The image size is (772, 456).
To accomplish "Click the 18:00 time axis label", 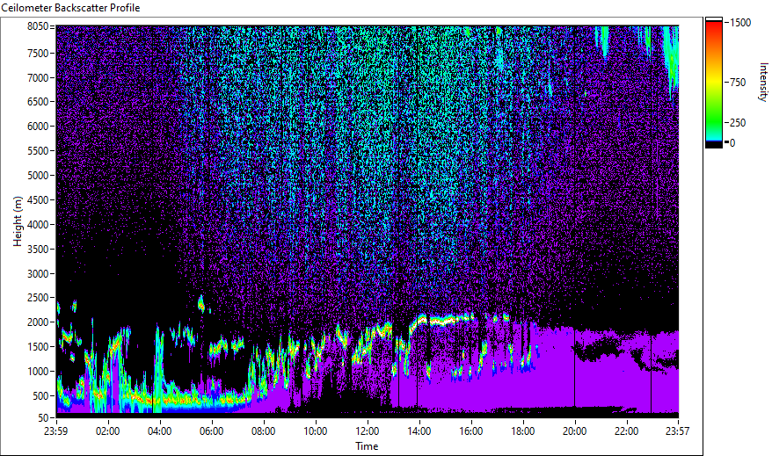I will (x=523, y=431).
